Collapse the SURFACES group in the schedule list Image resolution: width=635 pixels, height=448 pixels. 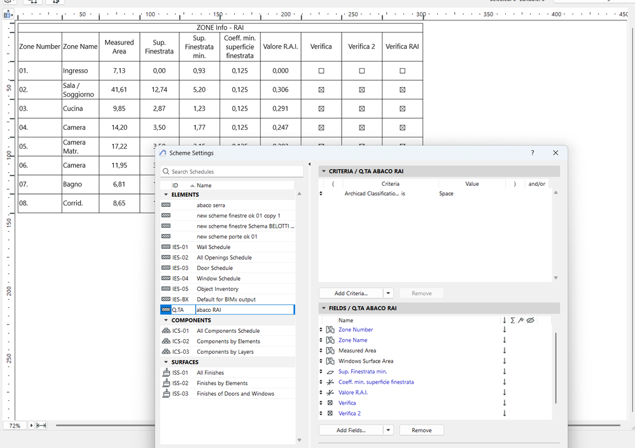point(165,361)
